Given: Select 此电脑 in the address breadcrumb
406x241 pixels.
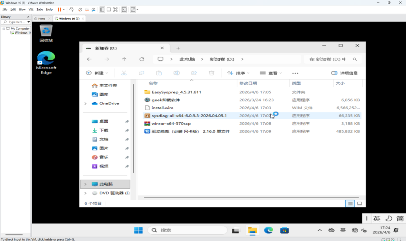Looking at the screenshot, I should coord(187,59).
